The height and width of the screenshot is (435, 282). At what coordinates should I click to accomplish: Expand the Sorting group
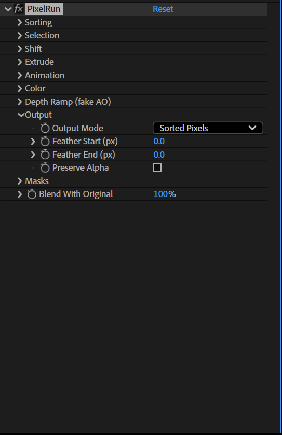(x=20, y=22)
